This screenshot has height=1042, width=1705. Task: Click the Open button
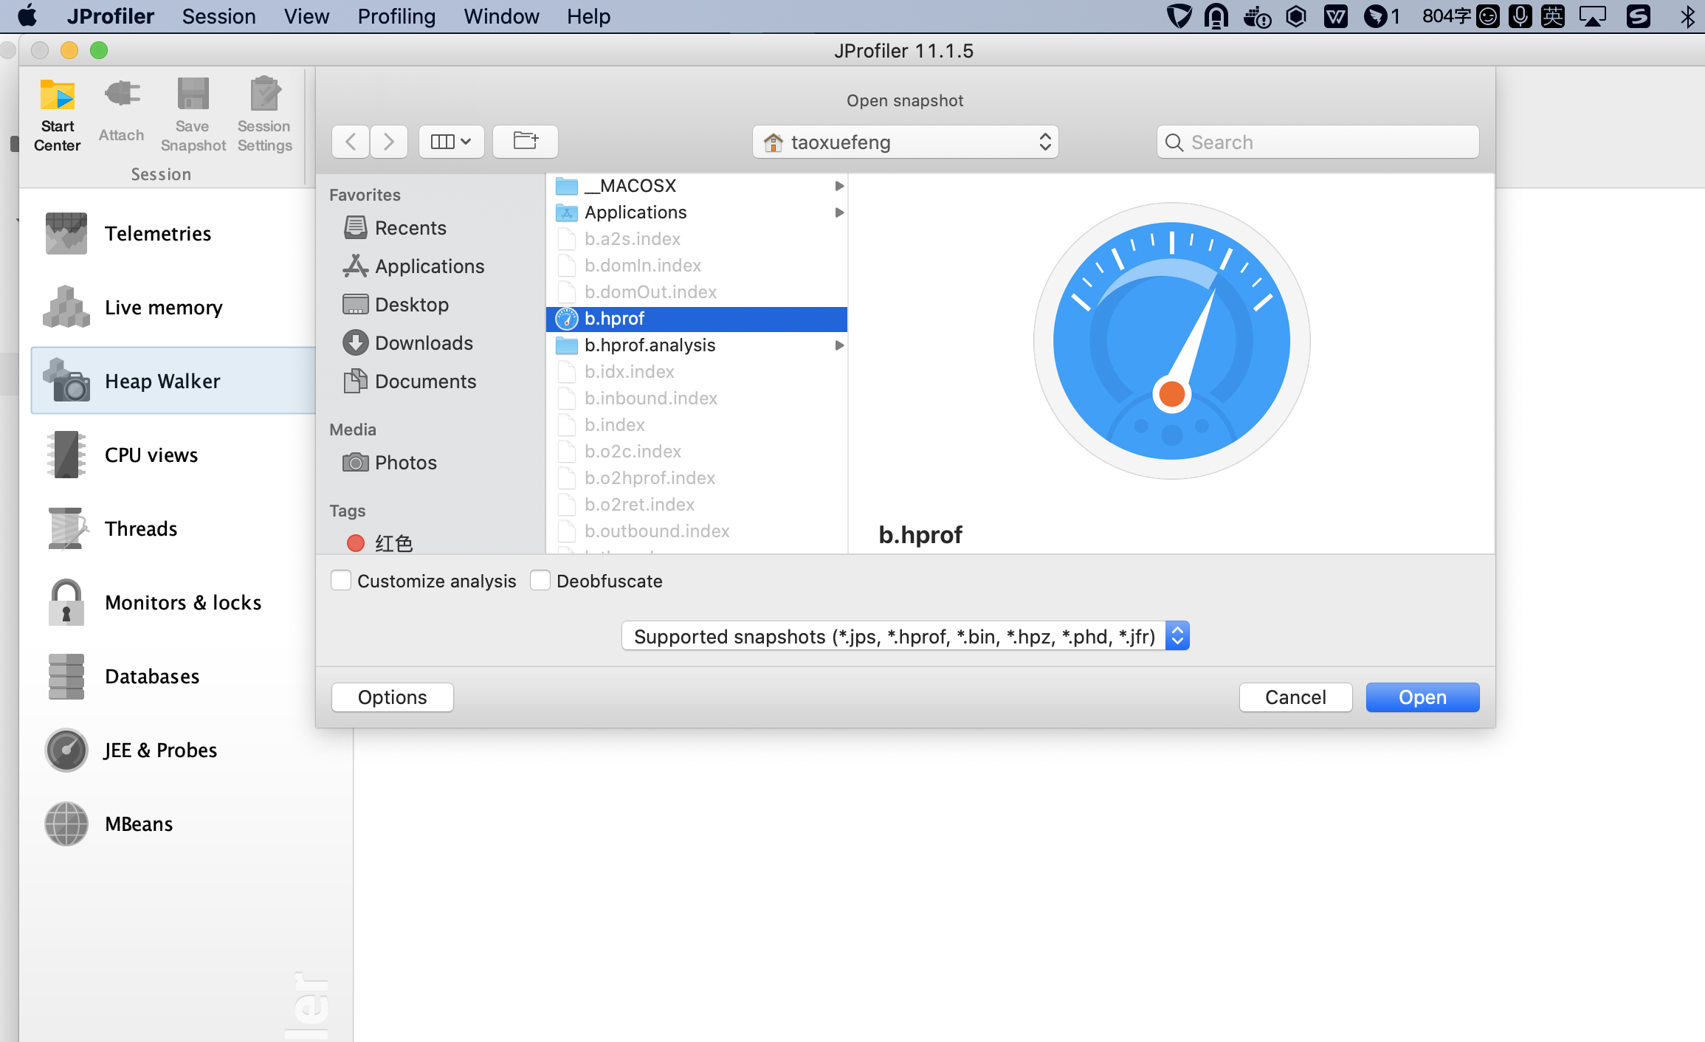1423,697
